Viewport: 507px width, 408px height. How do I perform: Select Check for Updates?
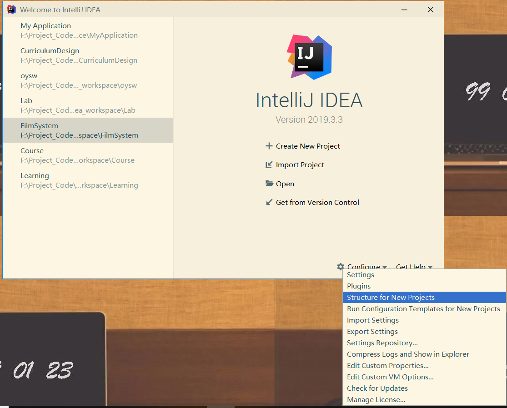click(377, 388)
